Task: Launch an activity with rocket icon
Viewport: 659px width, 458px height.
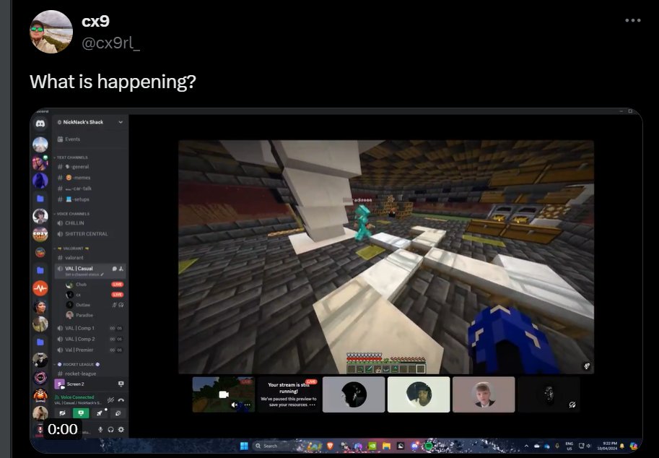Action: 100,413
